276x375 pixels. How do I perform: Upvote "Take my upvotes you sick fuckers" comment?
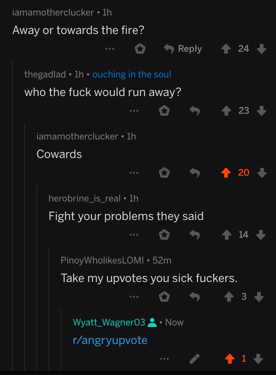(x=229, y=297)
